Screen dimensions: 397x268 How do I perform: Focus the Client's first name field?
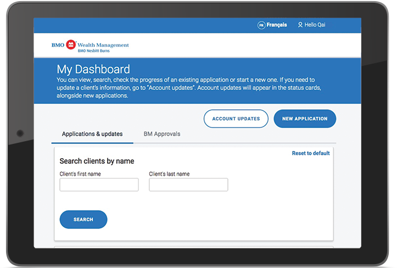[x=99, y=185]
